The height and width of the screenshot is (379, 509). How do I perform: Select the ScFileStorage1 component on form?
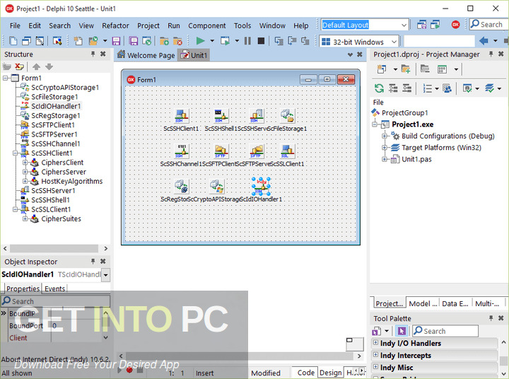coord(288,116)
